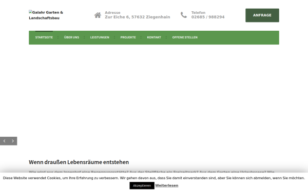308x192 pixels.
Task: Advance slider with right arrow
Action: tap(13, 141)
